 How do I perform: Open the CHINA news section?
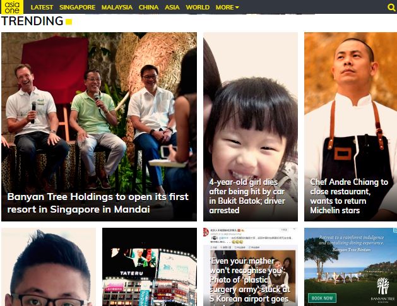[148, 8]
